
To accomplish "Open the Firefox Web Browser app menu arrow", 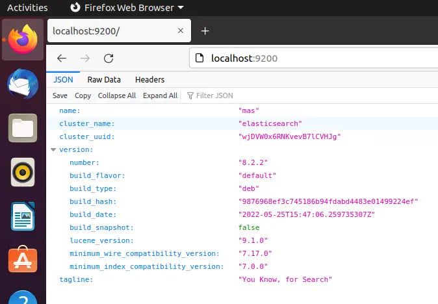I will click(x=181, y=8).
